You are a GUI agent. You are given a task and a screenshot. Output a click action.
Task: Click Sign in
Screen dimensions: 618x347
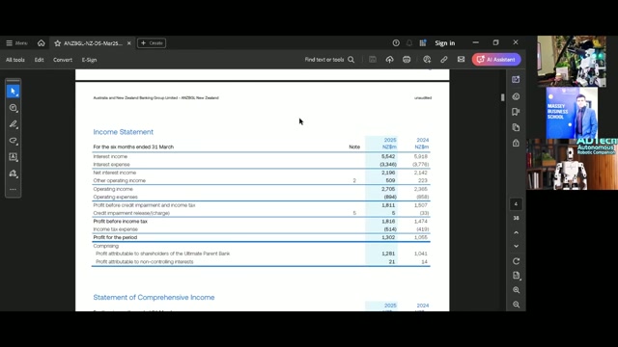tap(444, 42)
